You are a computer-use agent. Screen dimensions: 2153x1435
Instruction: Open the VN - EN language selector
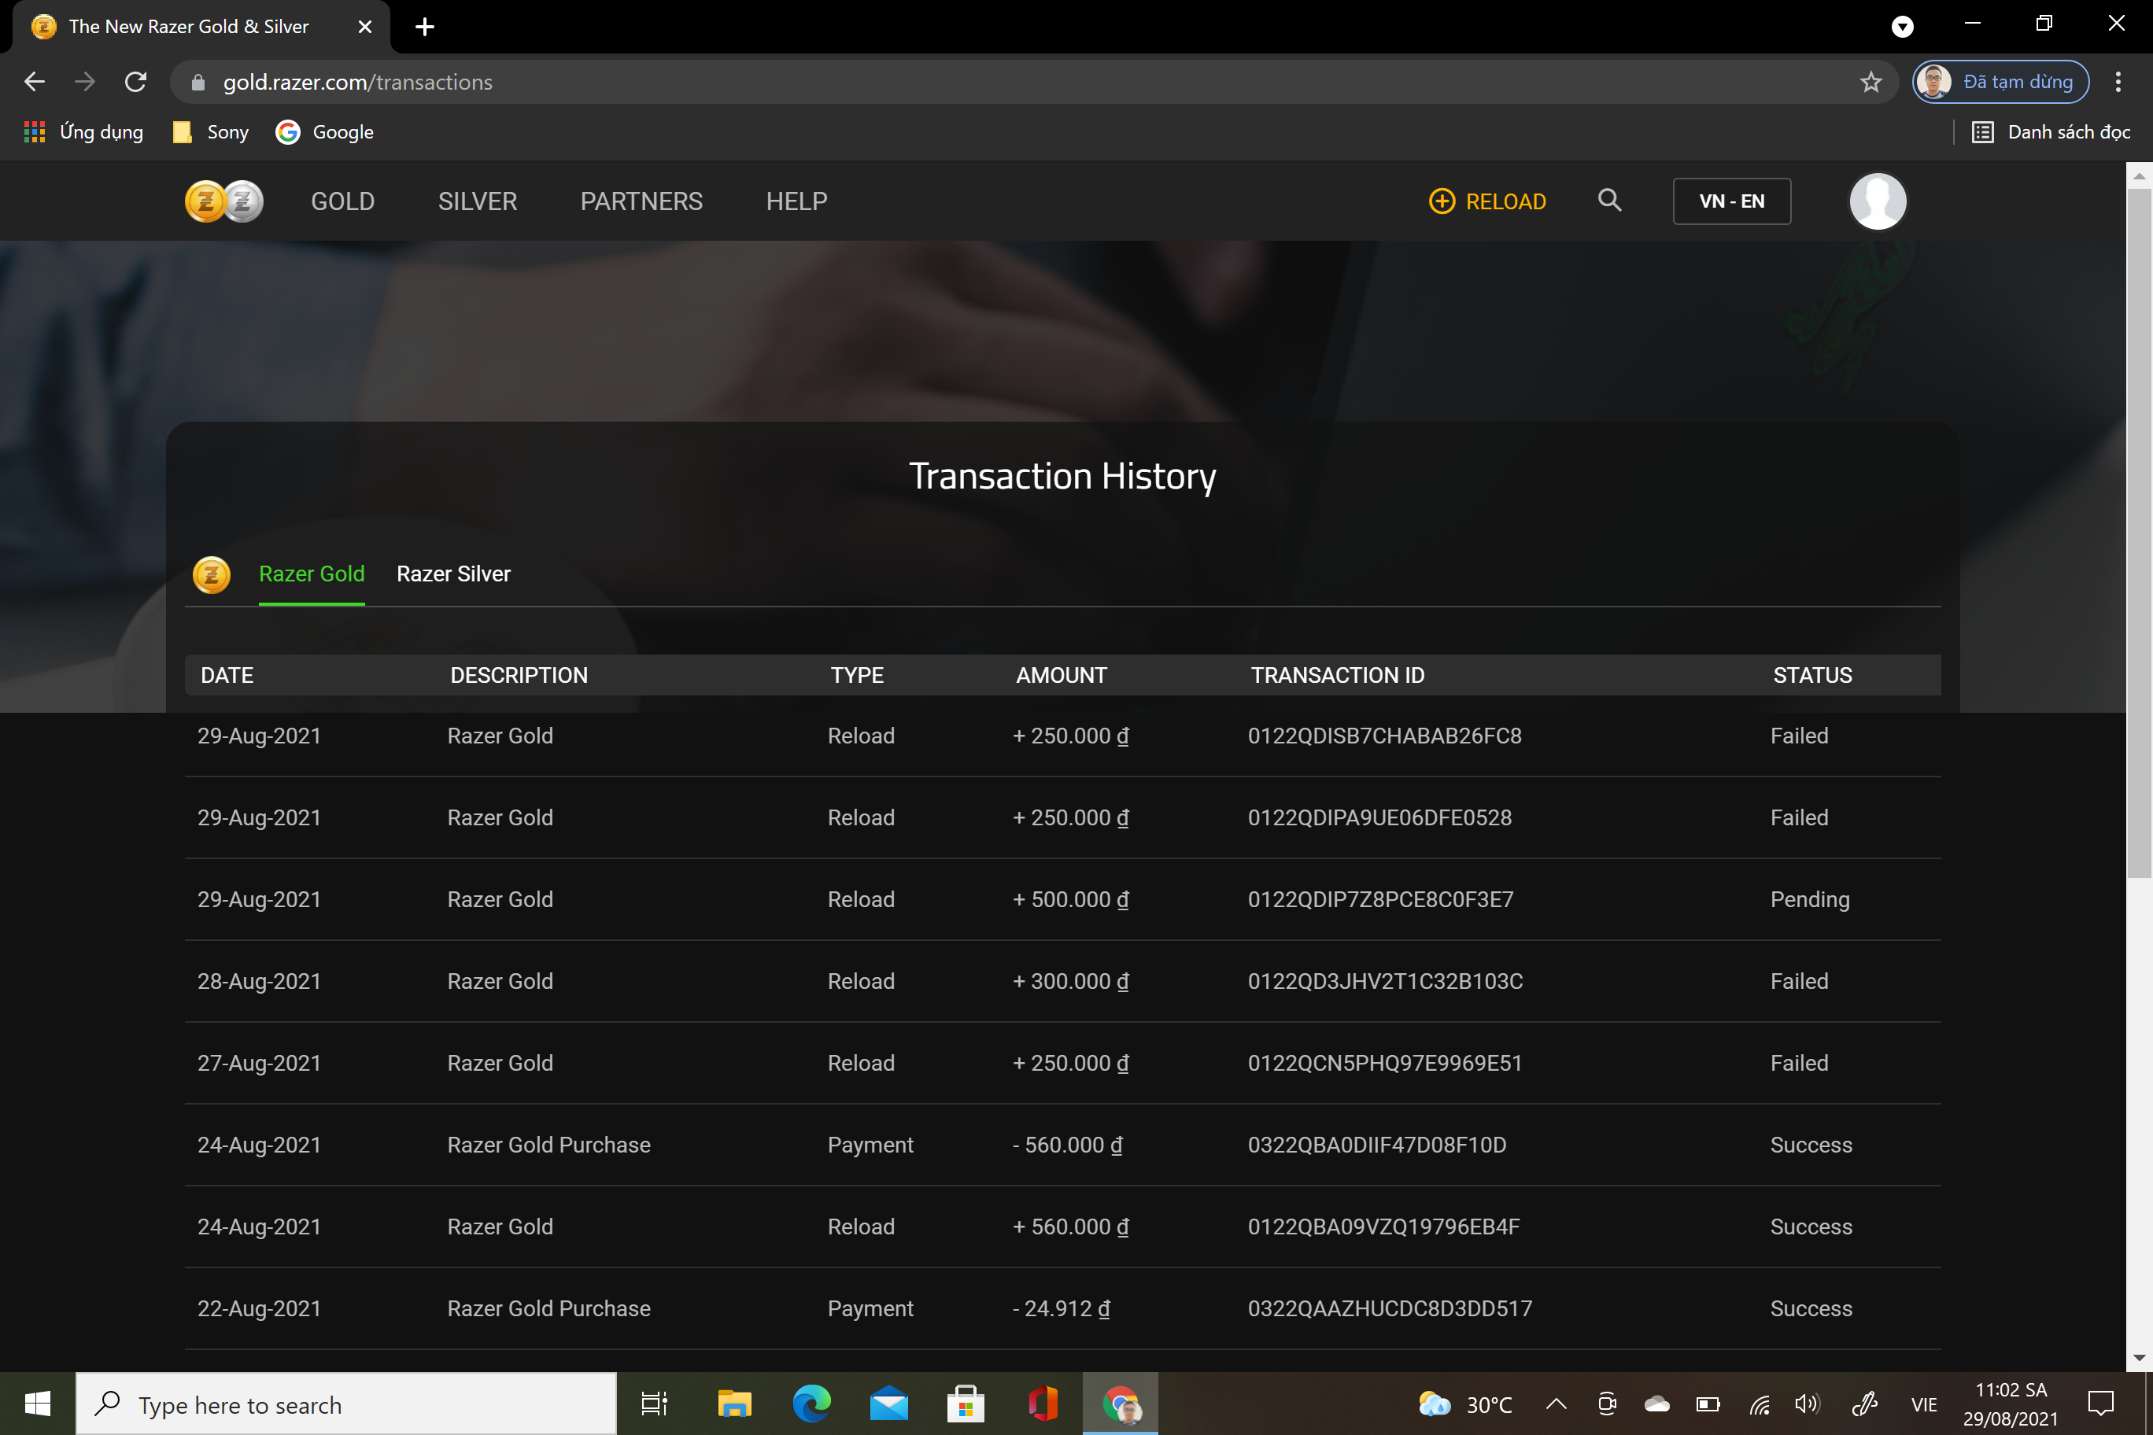1732,201
